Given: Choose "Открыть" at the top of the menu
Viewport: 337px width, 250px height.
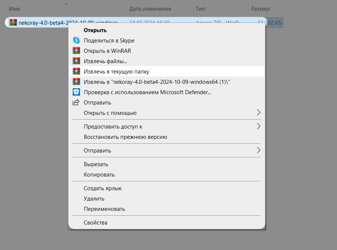Looking at the screenshot, I should point(95,30).
